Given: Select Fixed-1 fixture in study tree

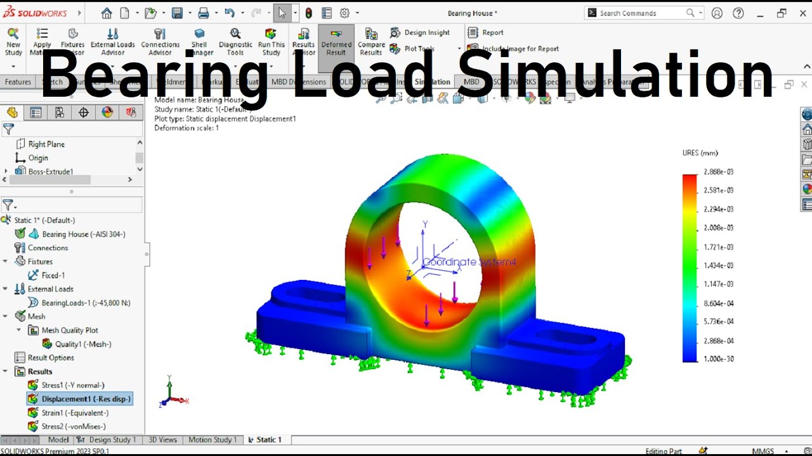Looking at the screenshot, I should [46, 275].
